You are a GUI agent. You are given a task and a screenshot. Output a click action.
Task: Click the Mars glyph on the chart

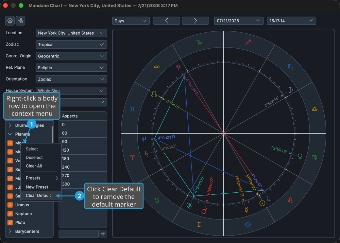pyautogui.click(x=204, y=211)
